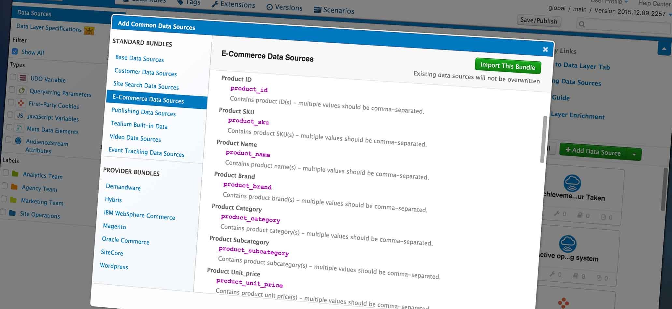Select Publishing Data Sources in the bundle list

(x=143, y=113)
